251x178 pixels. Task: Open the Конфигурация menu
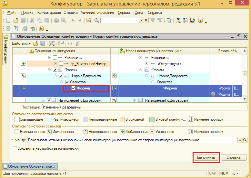click(49, 13)
